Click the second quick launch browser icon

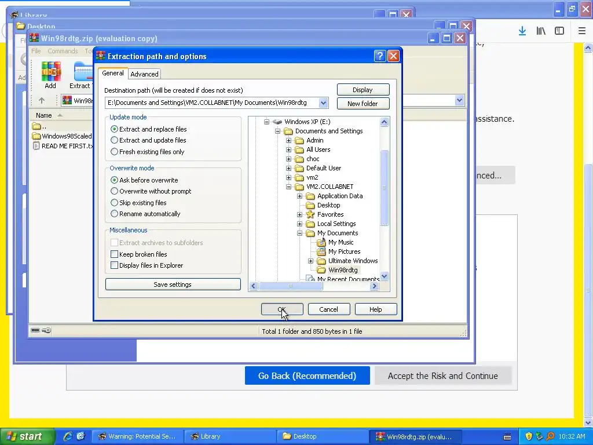80,436
